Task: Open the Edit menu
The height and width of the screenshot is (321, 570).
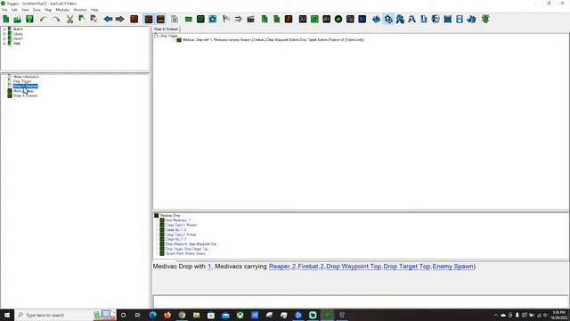Action: click(14, 10)
